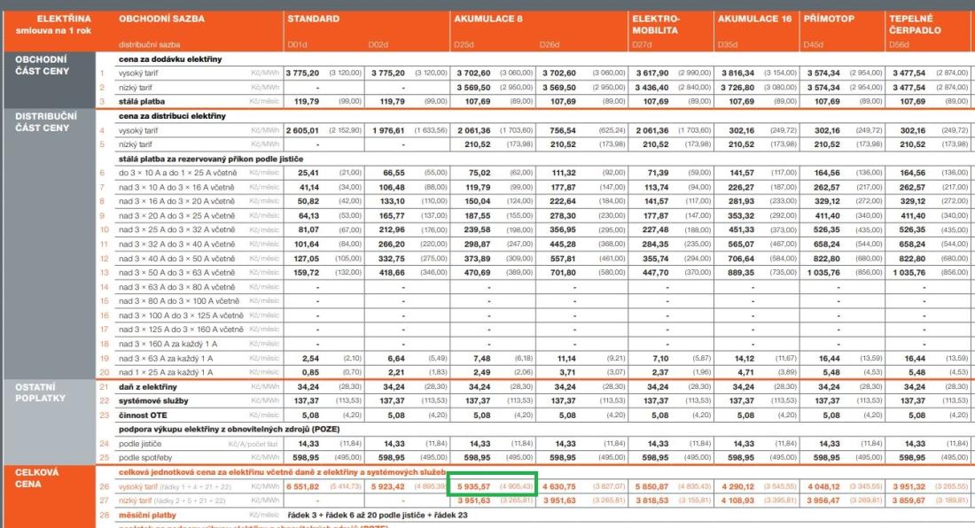Screen dimensions: 975x528
Task: Click the breaker fee value 159,72
Action: coord(306,273)
